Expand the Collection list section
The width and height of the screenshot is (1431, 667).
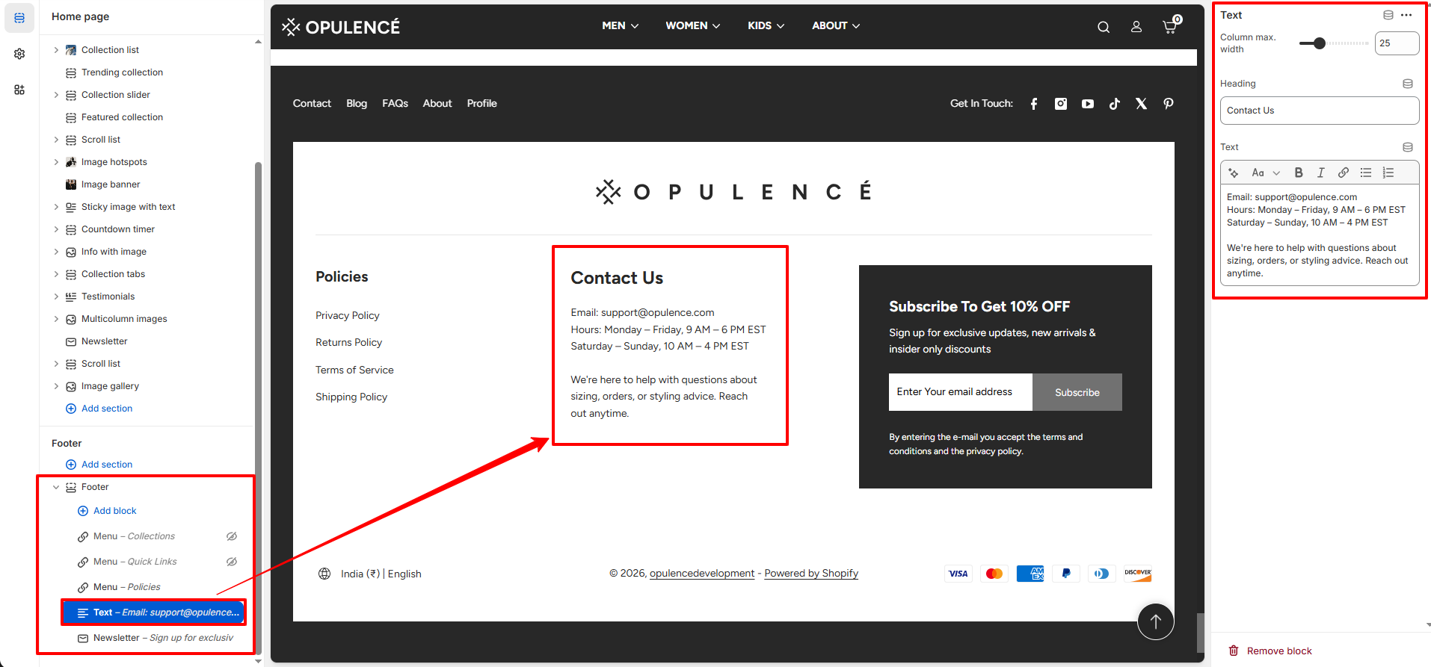(56, 50)
